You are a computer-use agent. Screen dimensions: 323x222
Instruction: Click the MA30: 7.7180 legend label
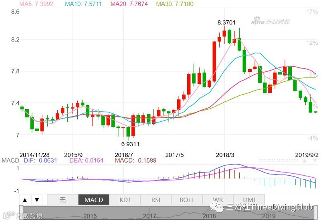coord(175,4)
